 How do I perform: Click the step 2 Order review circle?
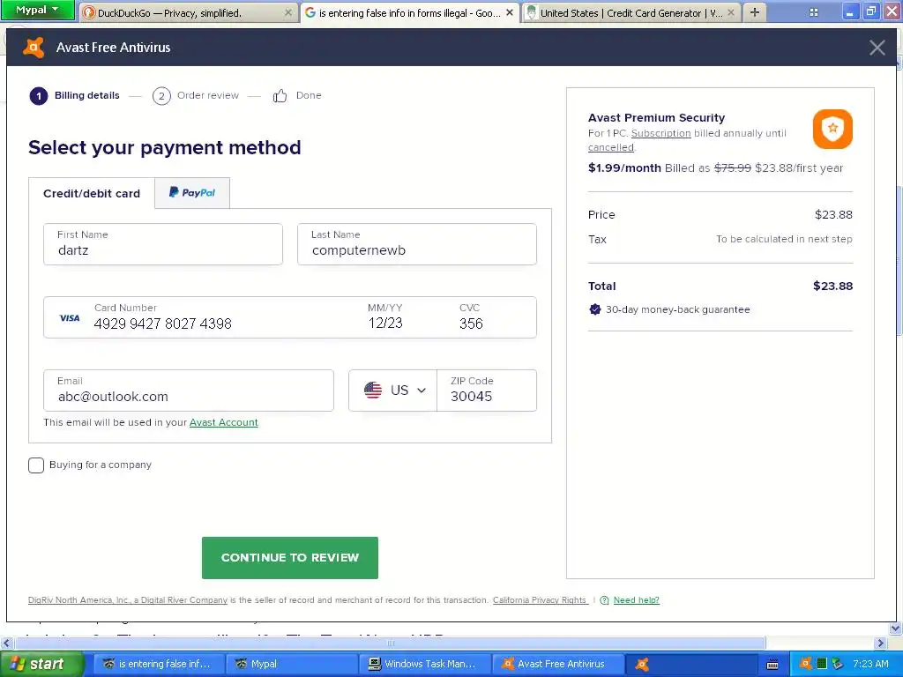(x=161, y=95)
